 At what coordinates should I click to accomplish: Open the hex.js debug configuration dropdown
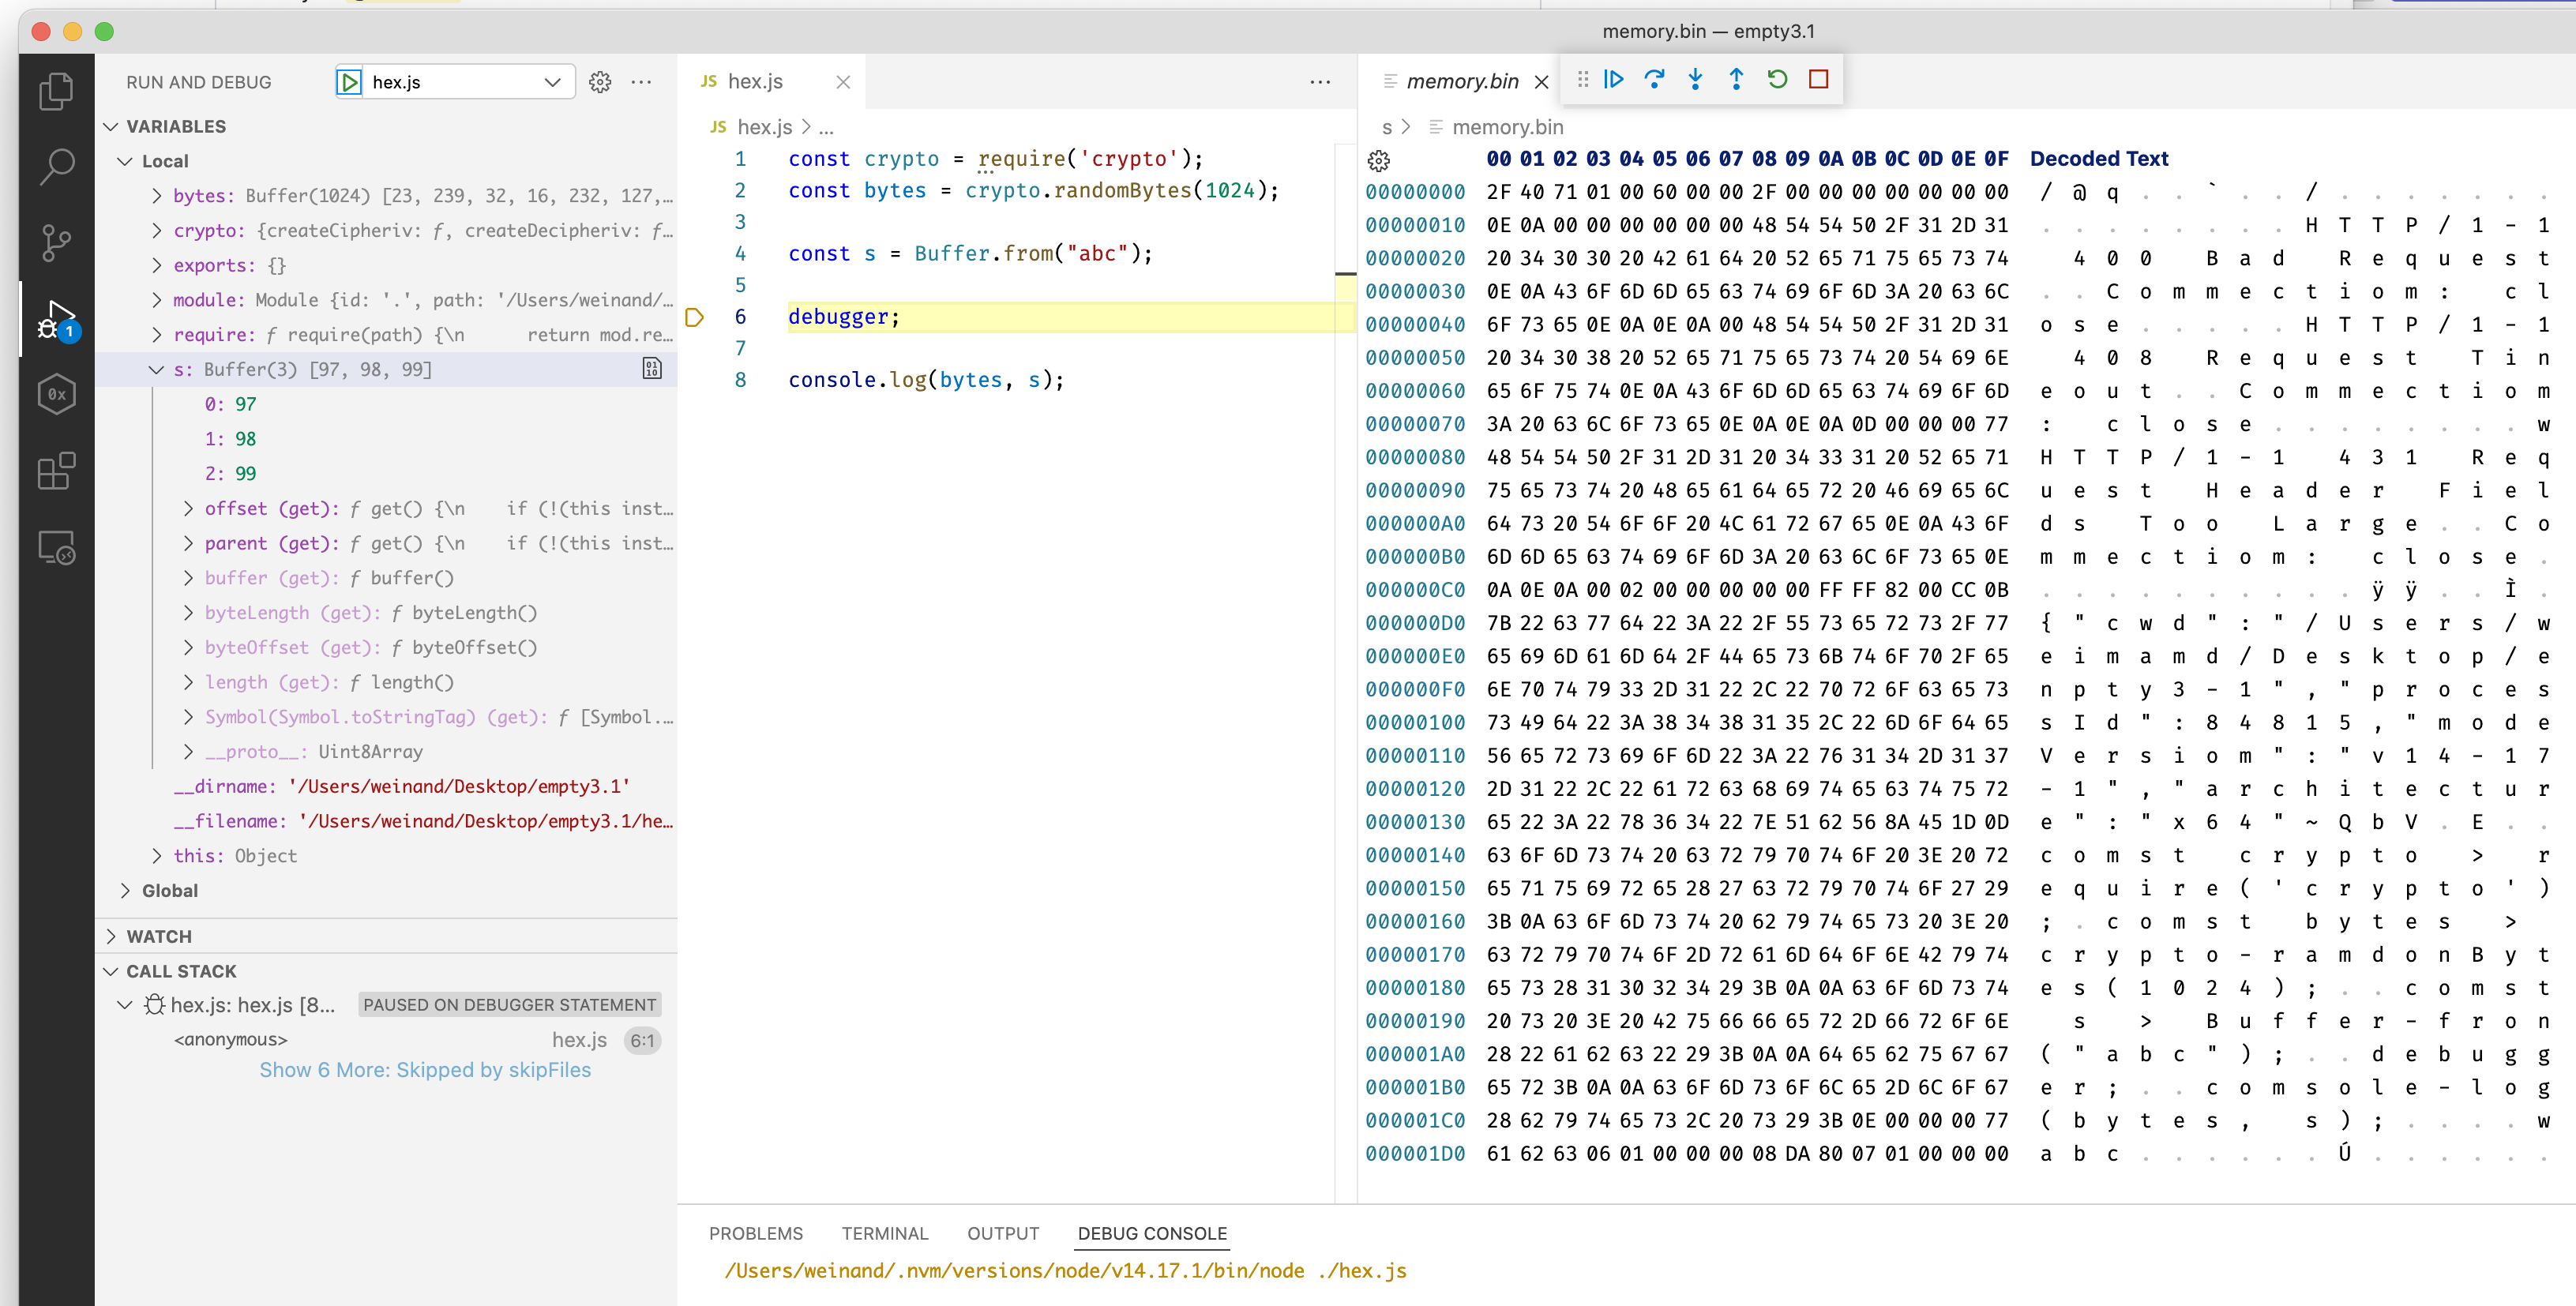tap(551, 82)
